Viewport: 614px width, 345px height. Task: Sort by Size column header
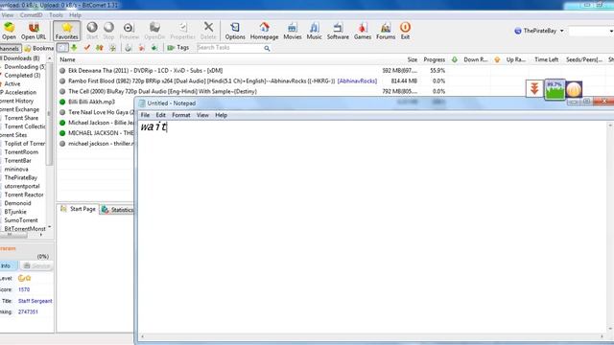pos(412,59)
